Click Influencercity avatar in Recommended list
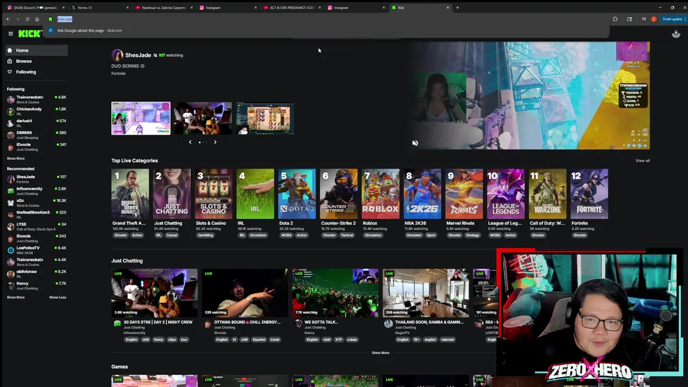Screen dimensions: 688x387 [x=11, y=191]
